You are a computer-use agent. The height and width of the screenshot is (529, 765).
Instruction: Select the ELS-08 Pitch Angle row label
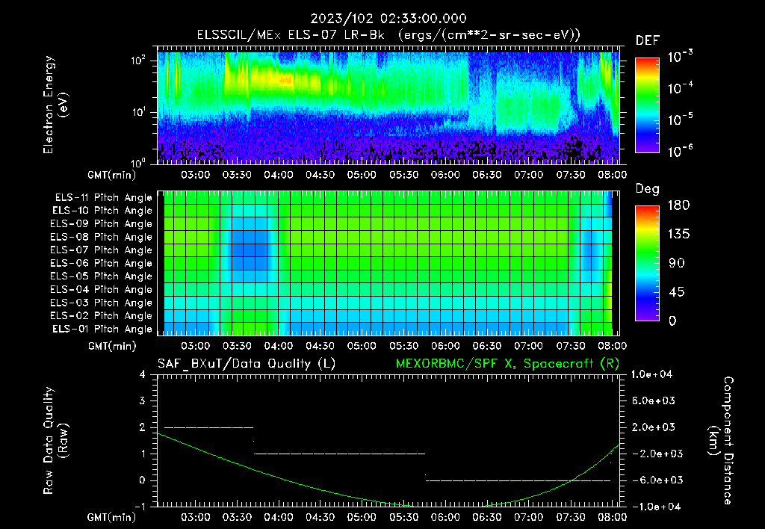coord(102,237)
